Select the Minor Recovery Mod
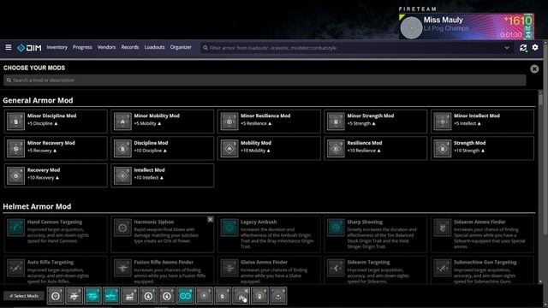 56,148
